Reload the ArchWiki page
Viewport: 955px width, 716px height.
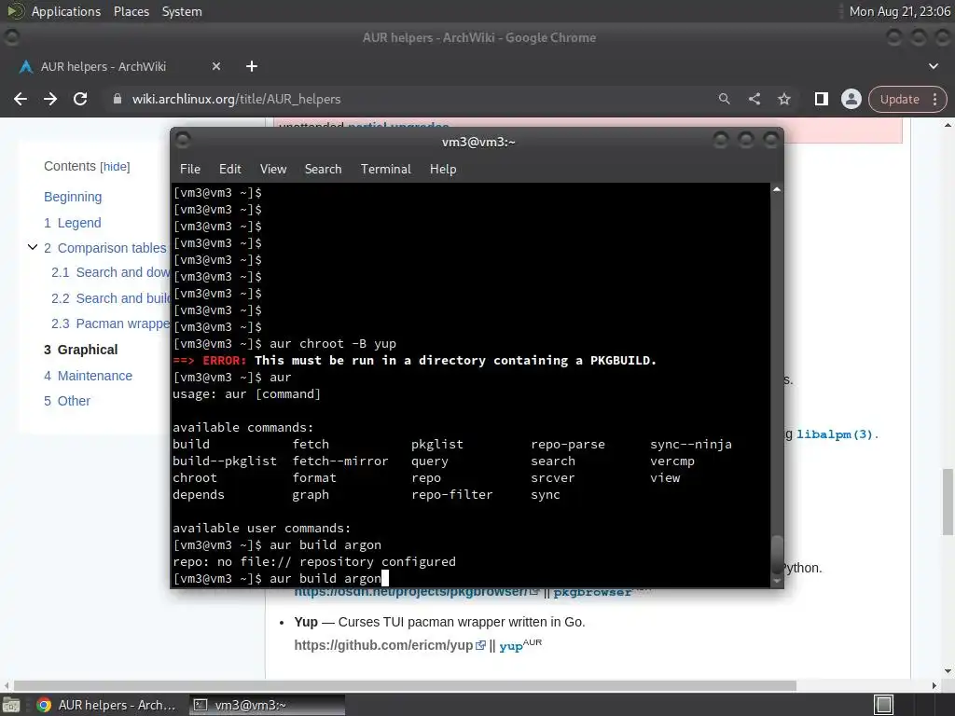[80, 99]
